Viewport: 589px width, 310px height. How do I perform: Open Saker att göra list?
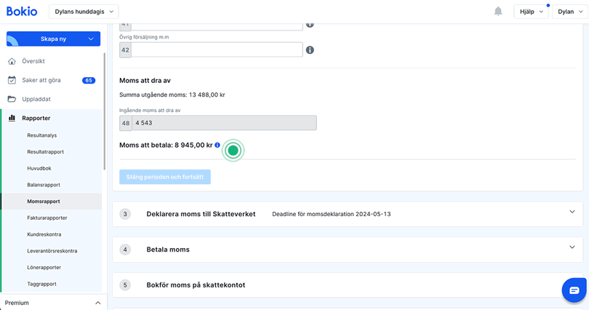click(41, 80)
